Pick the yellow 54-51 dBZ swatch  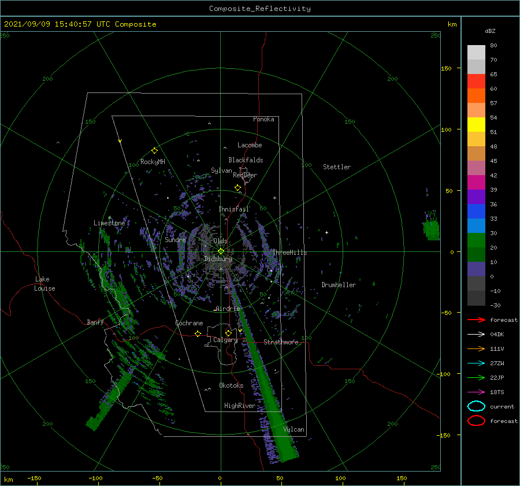click(x=476, y=125)
